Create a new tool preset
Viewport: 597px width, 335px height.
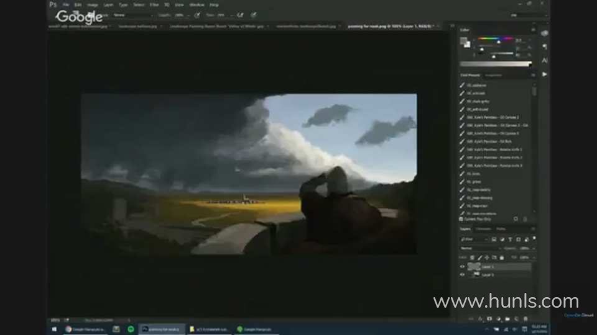pyautogui.click(x=516, y=219)
